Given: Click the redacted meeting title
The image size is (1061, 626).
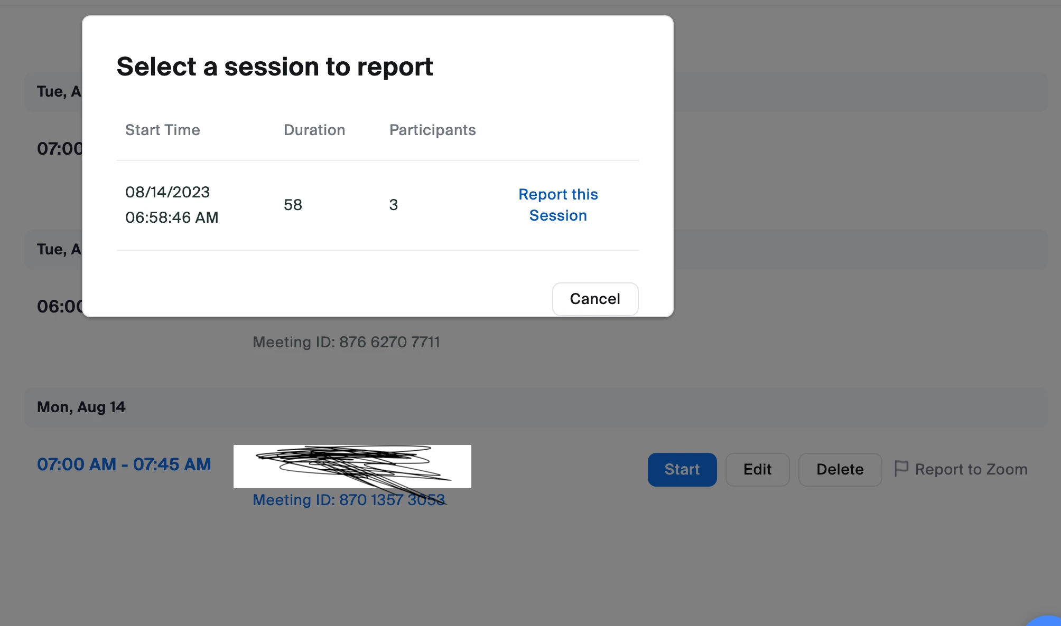Looking at the screenshot, I should tap(352, 466).
